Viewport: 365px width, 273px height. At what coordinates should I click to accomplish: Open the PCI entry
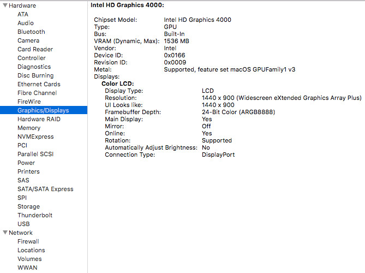click(22, 145)
